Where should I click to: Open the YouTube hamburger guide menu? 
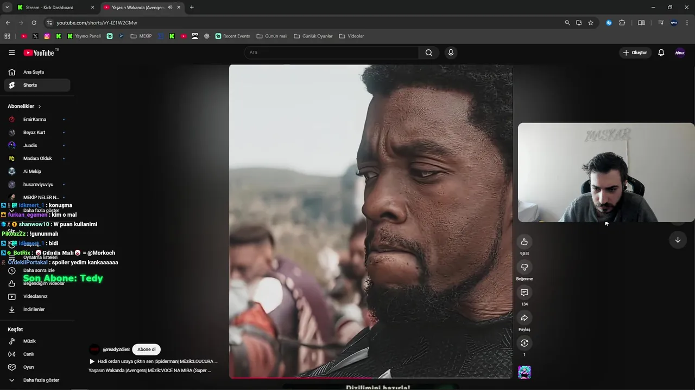click(11, 53)
